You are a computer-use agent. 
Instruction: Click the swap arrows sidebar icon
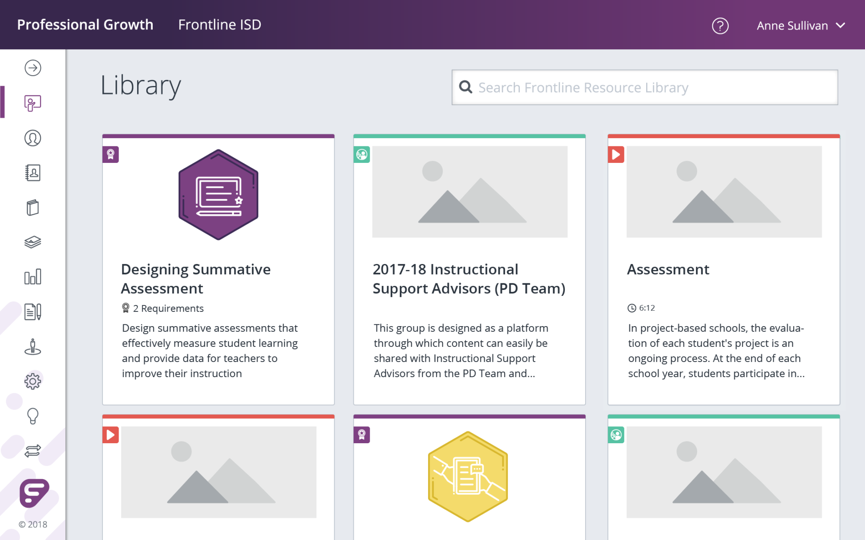[33, 451]
